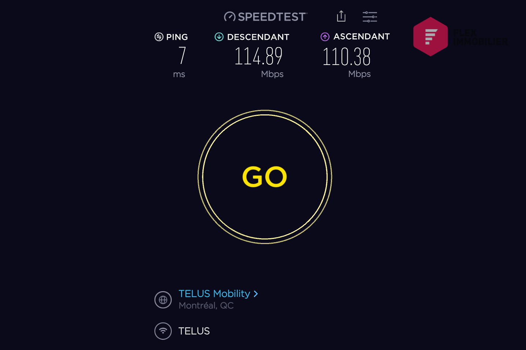Click the share results icon
The image size is (526, 350).
pyautogui.click(x=341, y=16)
